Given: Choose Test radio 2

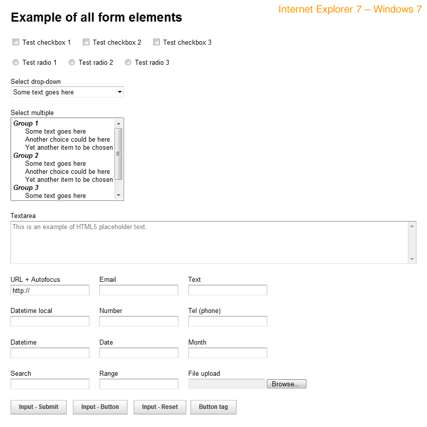Looking at the screenshot, I should pyautogui.click(x=72, y=62).
